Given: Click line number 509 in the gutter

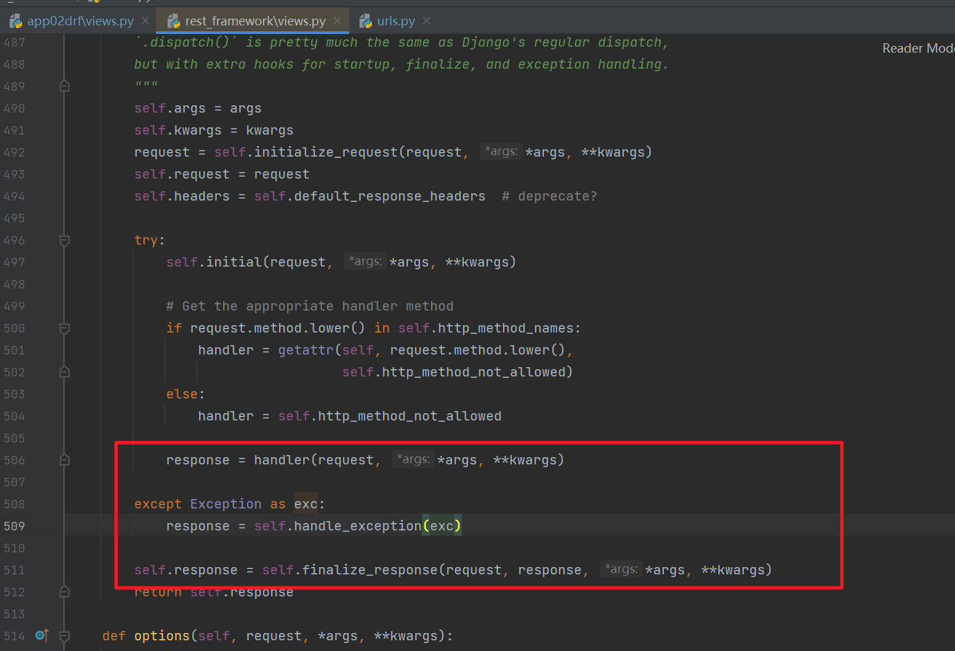Looking at the screenshot, I should point(14,526).
